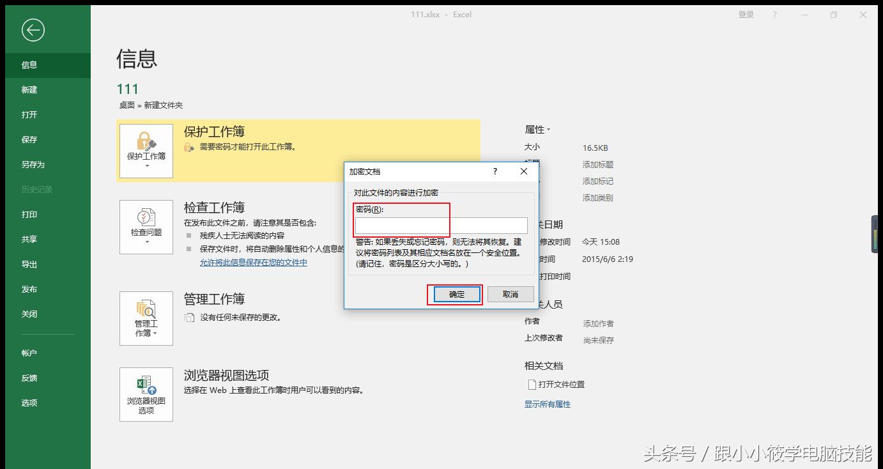Image resolution: width=883 pixels, height=469 pixels.
Task: Select the 检查问题 (Check for Issues) icon
Action: coord(146,222)
